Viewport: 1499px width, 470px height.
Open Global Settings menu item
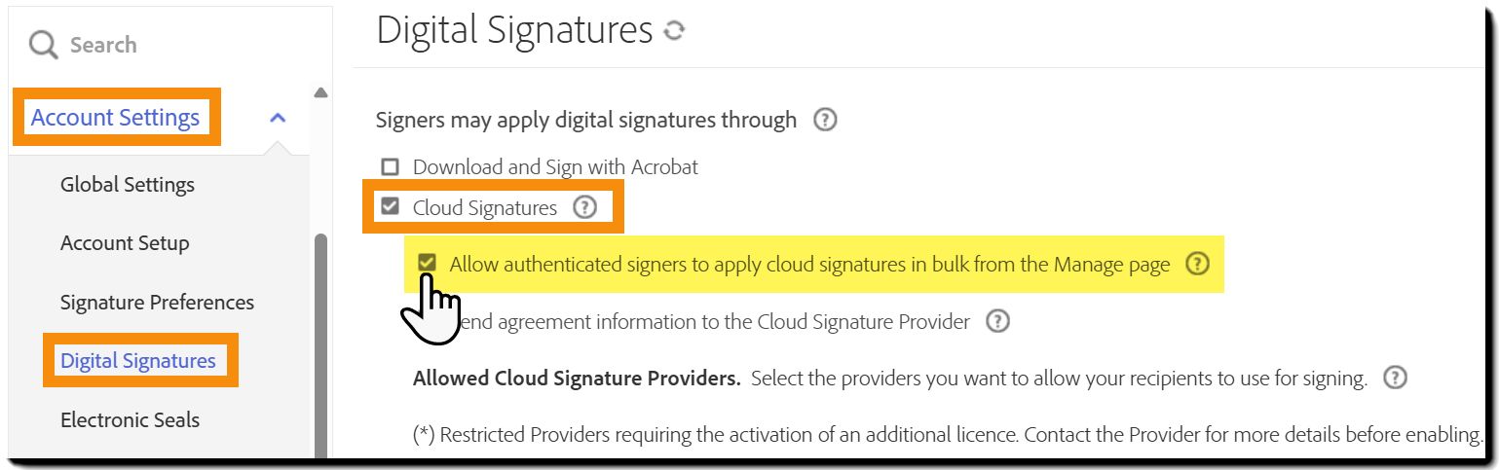tap(128, 185)
